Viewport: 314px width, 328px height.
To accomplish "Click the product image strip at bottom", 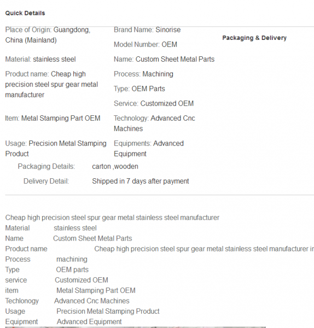I will (136, 327).
